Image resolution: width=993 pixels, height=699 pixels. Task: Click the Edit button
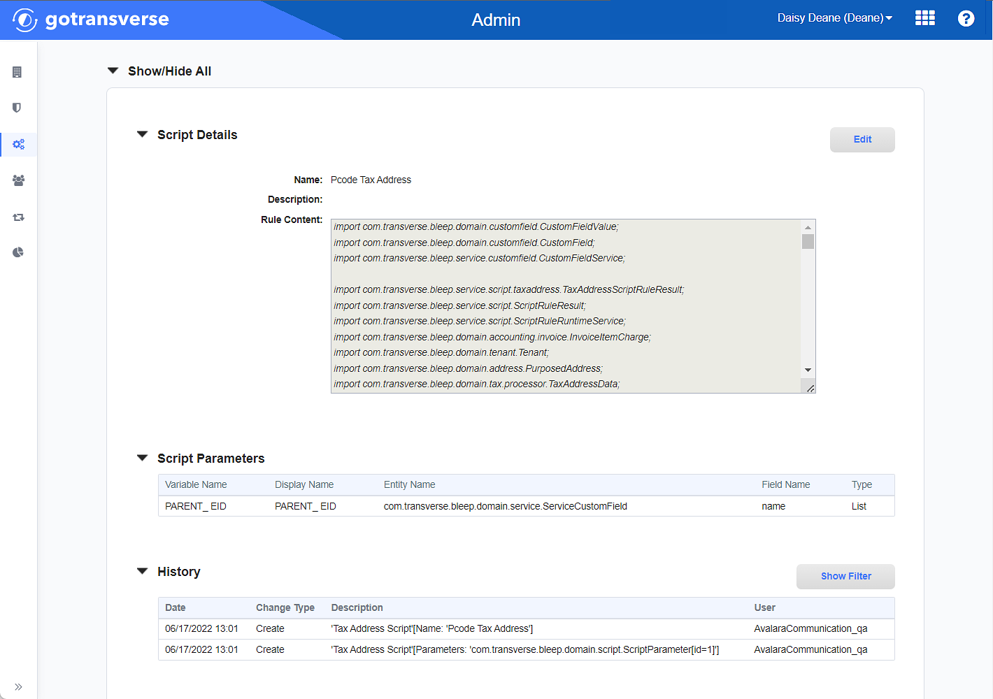coord(862,139)
